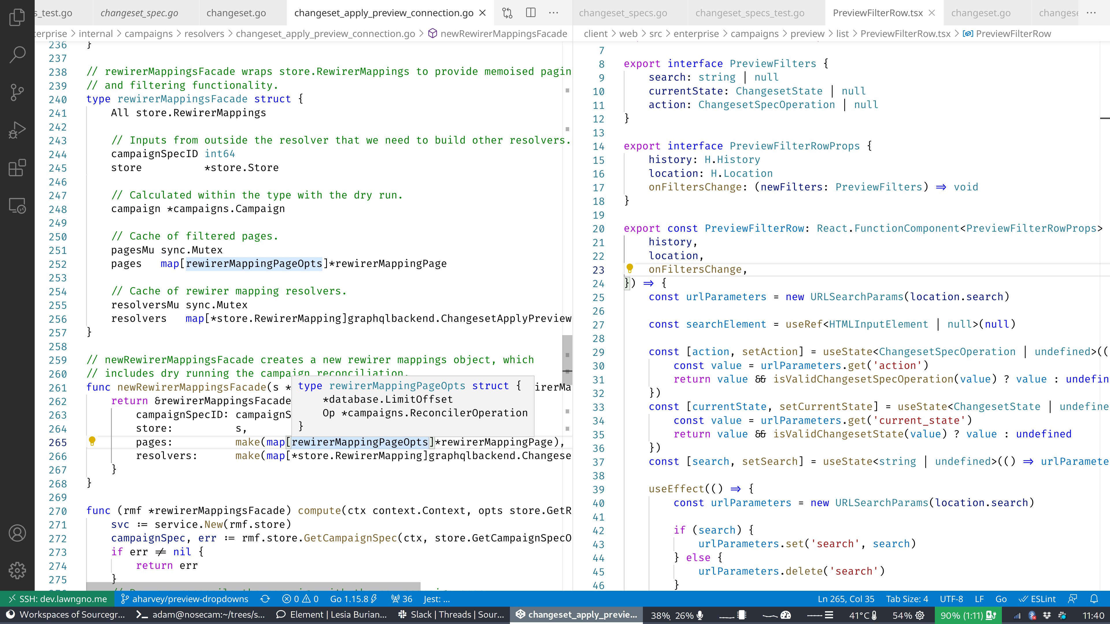The width and height of the screenshot is (1110, 624).
Task: Click the Bluetooth tray icon
Action: pos(1033,615)
